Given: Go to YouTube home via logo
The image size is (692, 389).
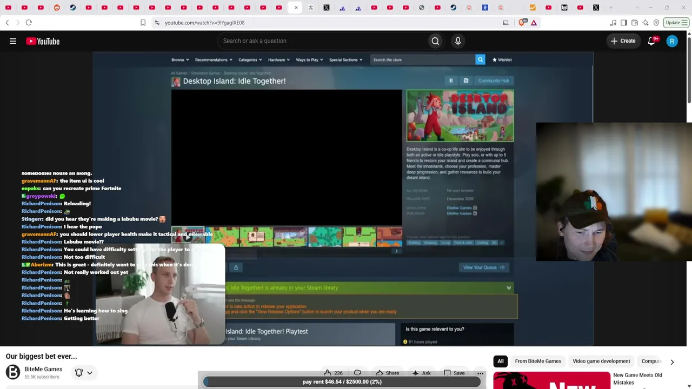Looking at the screenshot, I should click(43, 41).
